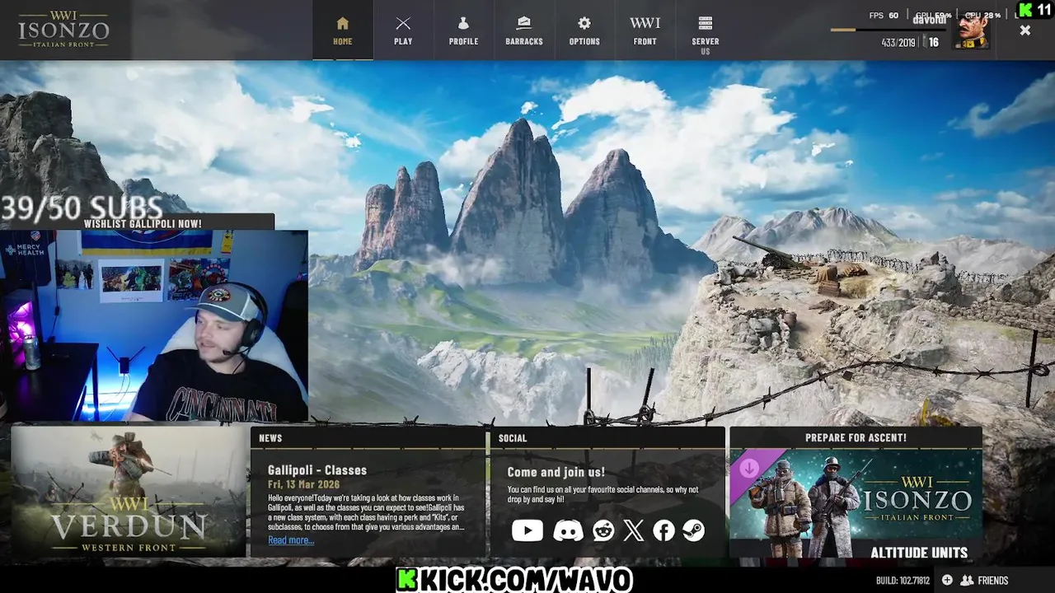Click the WWI Isonzo logo
The width and height of the screenshot is (1055, 593).
63,30
